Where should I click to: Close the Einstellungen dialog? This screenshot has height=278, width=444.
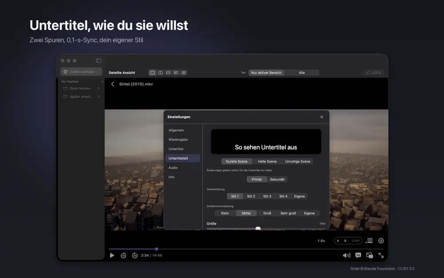pyautogui.click(x=321, y=117)
